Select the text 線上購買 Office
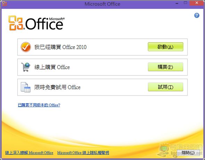The width and height of the screenshot is (205, 160). pos(52,67)
